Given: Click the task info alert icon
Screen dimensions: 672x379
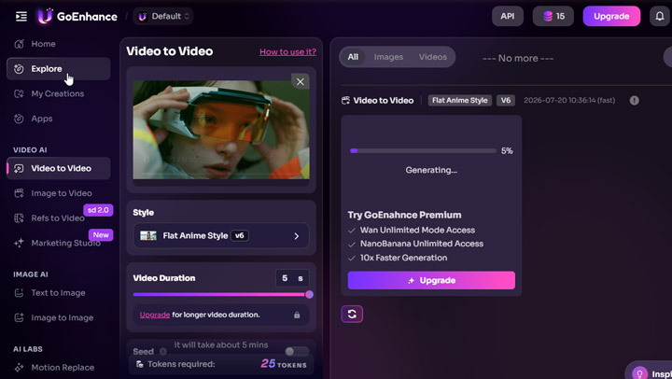Looking at the screenshot, I should (635, 100).
